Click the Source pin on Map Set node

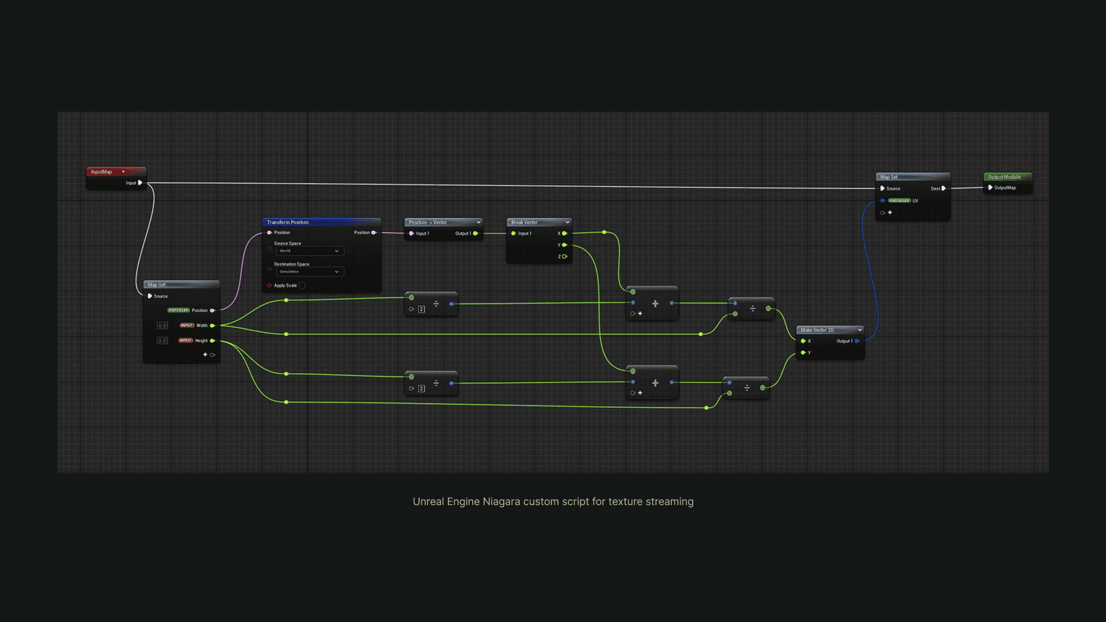(882, 188)
